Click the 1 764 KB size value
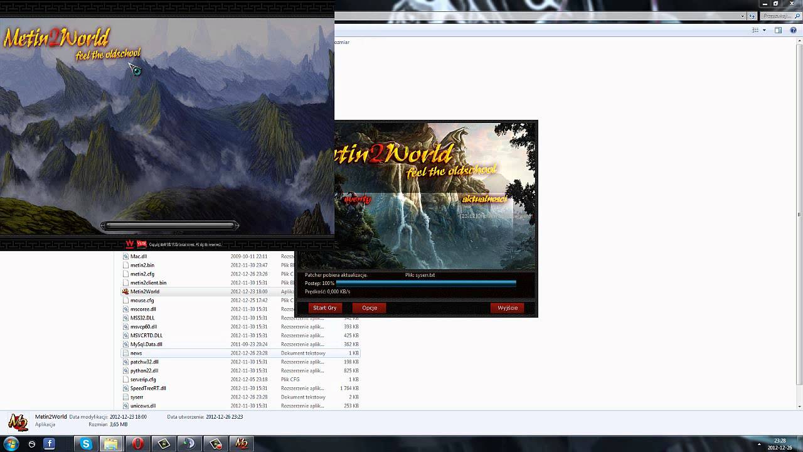This screenshot has height=452, width=803. (x=349, y=388)
